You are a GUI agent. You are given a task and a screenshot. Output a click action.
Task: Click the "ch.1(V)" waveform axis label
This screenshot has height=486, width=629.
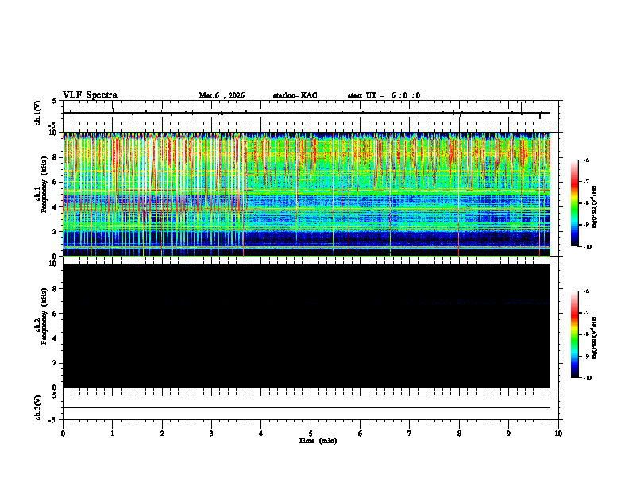[x=38, y=113]
